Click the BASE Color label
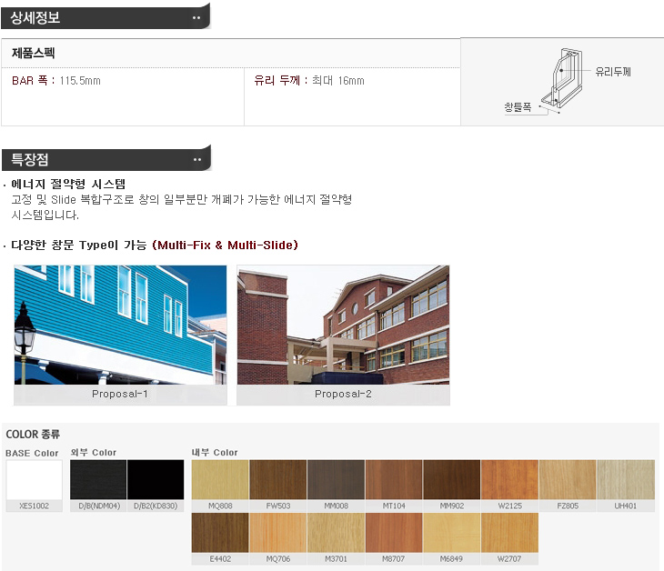The height and width of the screenshot is (571, 664). (32, 453)
